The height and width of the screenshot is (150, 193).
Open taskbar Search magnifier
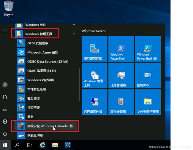pos(17,145)
